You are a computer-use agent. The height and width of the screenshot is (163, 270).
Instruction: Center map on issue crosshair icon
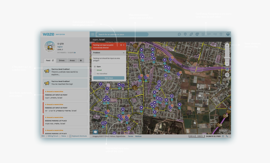[x=121, y=45]
